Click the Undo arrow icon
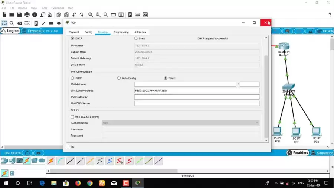This screenshot has width=334, height=188. click(x=74, y=15)
